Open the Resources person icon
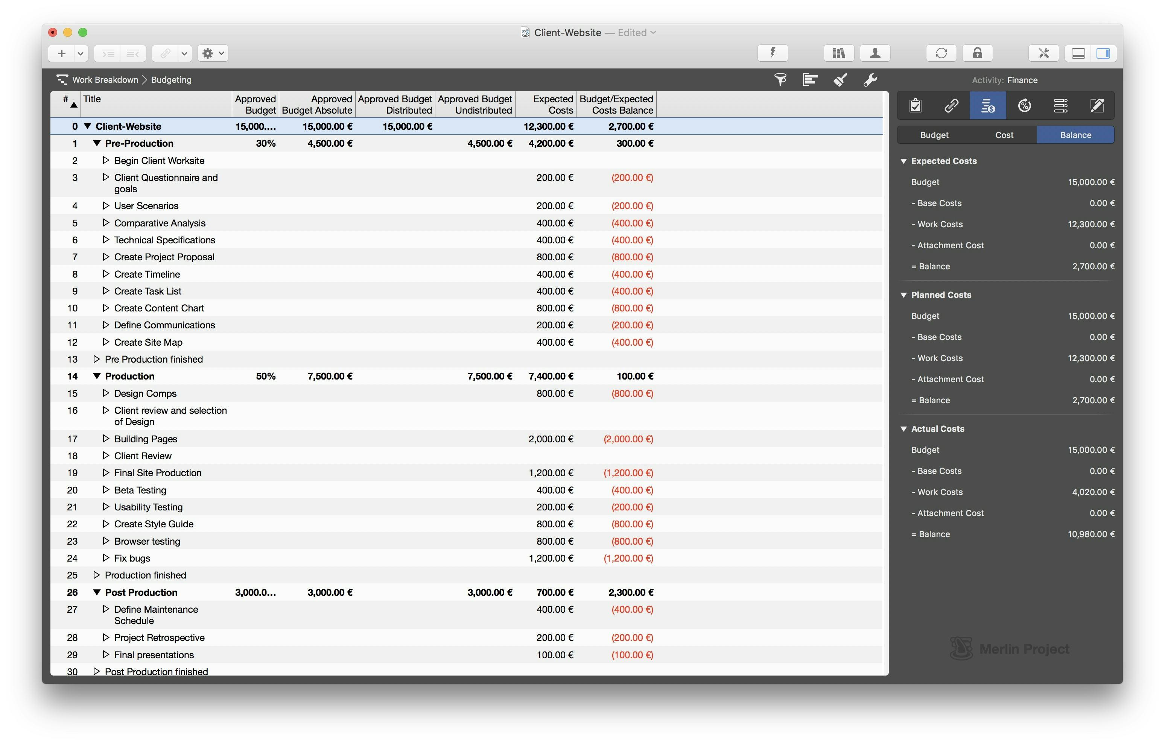The width and height of the screenshot is (1165, 744). [x=875, y=53]
